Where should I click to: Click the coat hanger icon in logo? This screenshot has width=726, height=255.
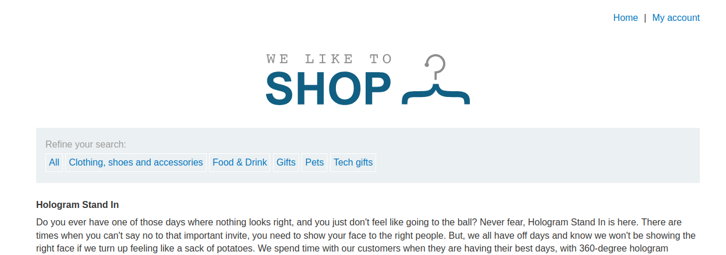(435, 80)
